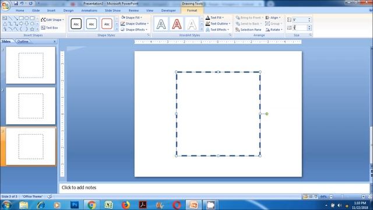Close the Slides pane
The height and width of the screenshot is (210, 373).
pos(54,41)
